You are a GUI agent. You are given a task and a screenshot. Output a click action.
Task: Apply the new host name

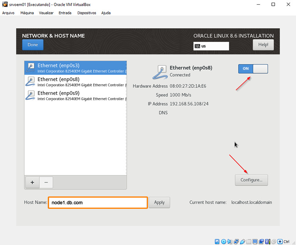(x=159, y=202)
